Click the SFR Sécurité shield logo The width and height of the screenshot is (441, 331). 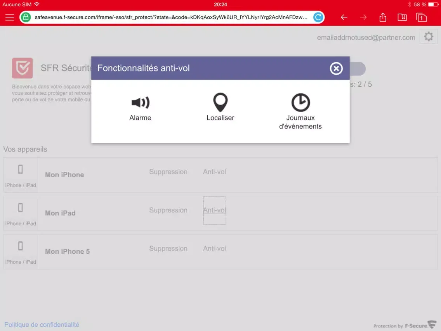(x=22, y=68)
